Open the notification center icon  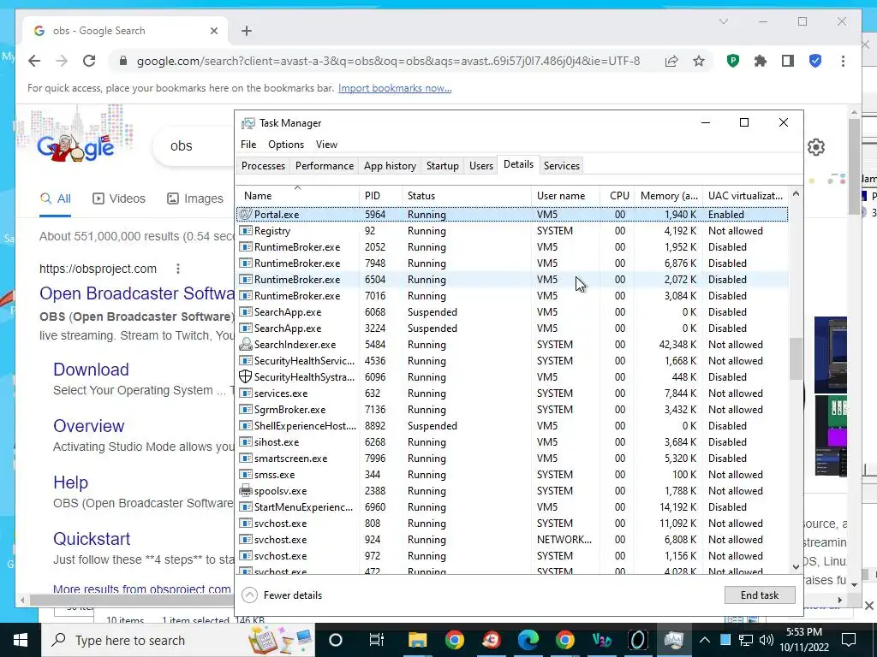click(x=849, y=640)
